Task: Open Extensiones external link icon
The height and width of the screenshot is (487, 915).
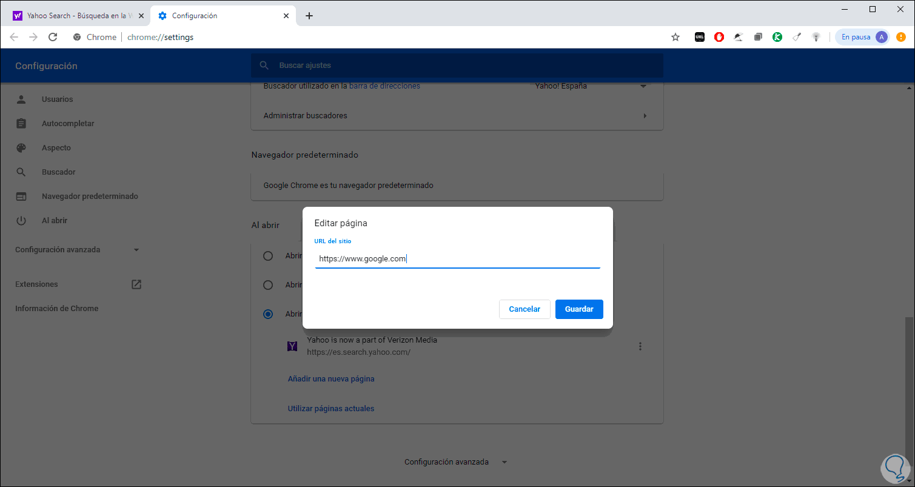Action: pos(136,284)
